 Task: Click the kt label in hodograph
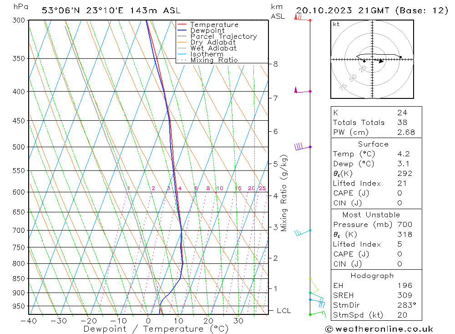(x=336, y=24)
